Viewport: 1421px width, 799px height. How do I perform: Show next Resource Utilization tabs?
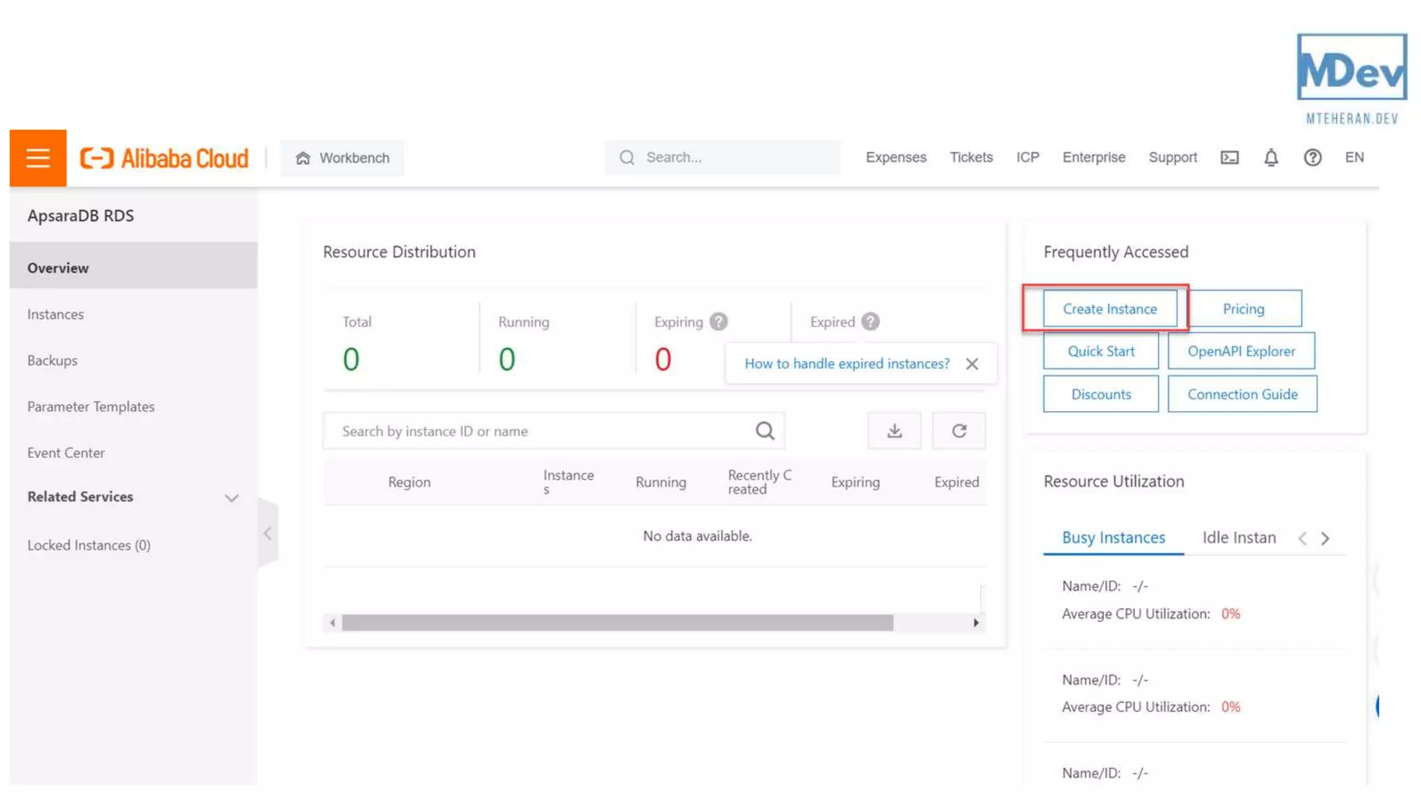[x=1325, y=538]
